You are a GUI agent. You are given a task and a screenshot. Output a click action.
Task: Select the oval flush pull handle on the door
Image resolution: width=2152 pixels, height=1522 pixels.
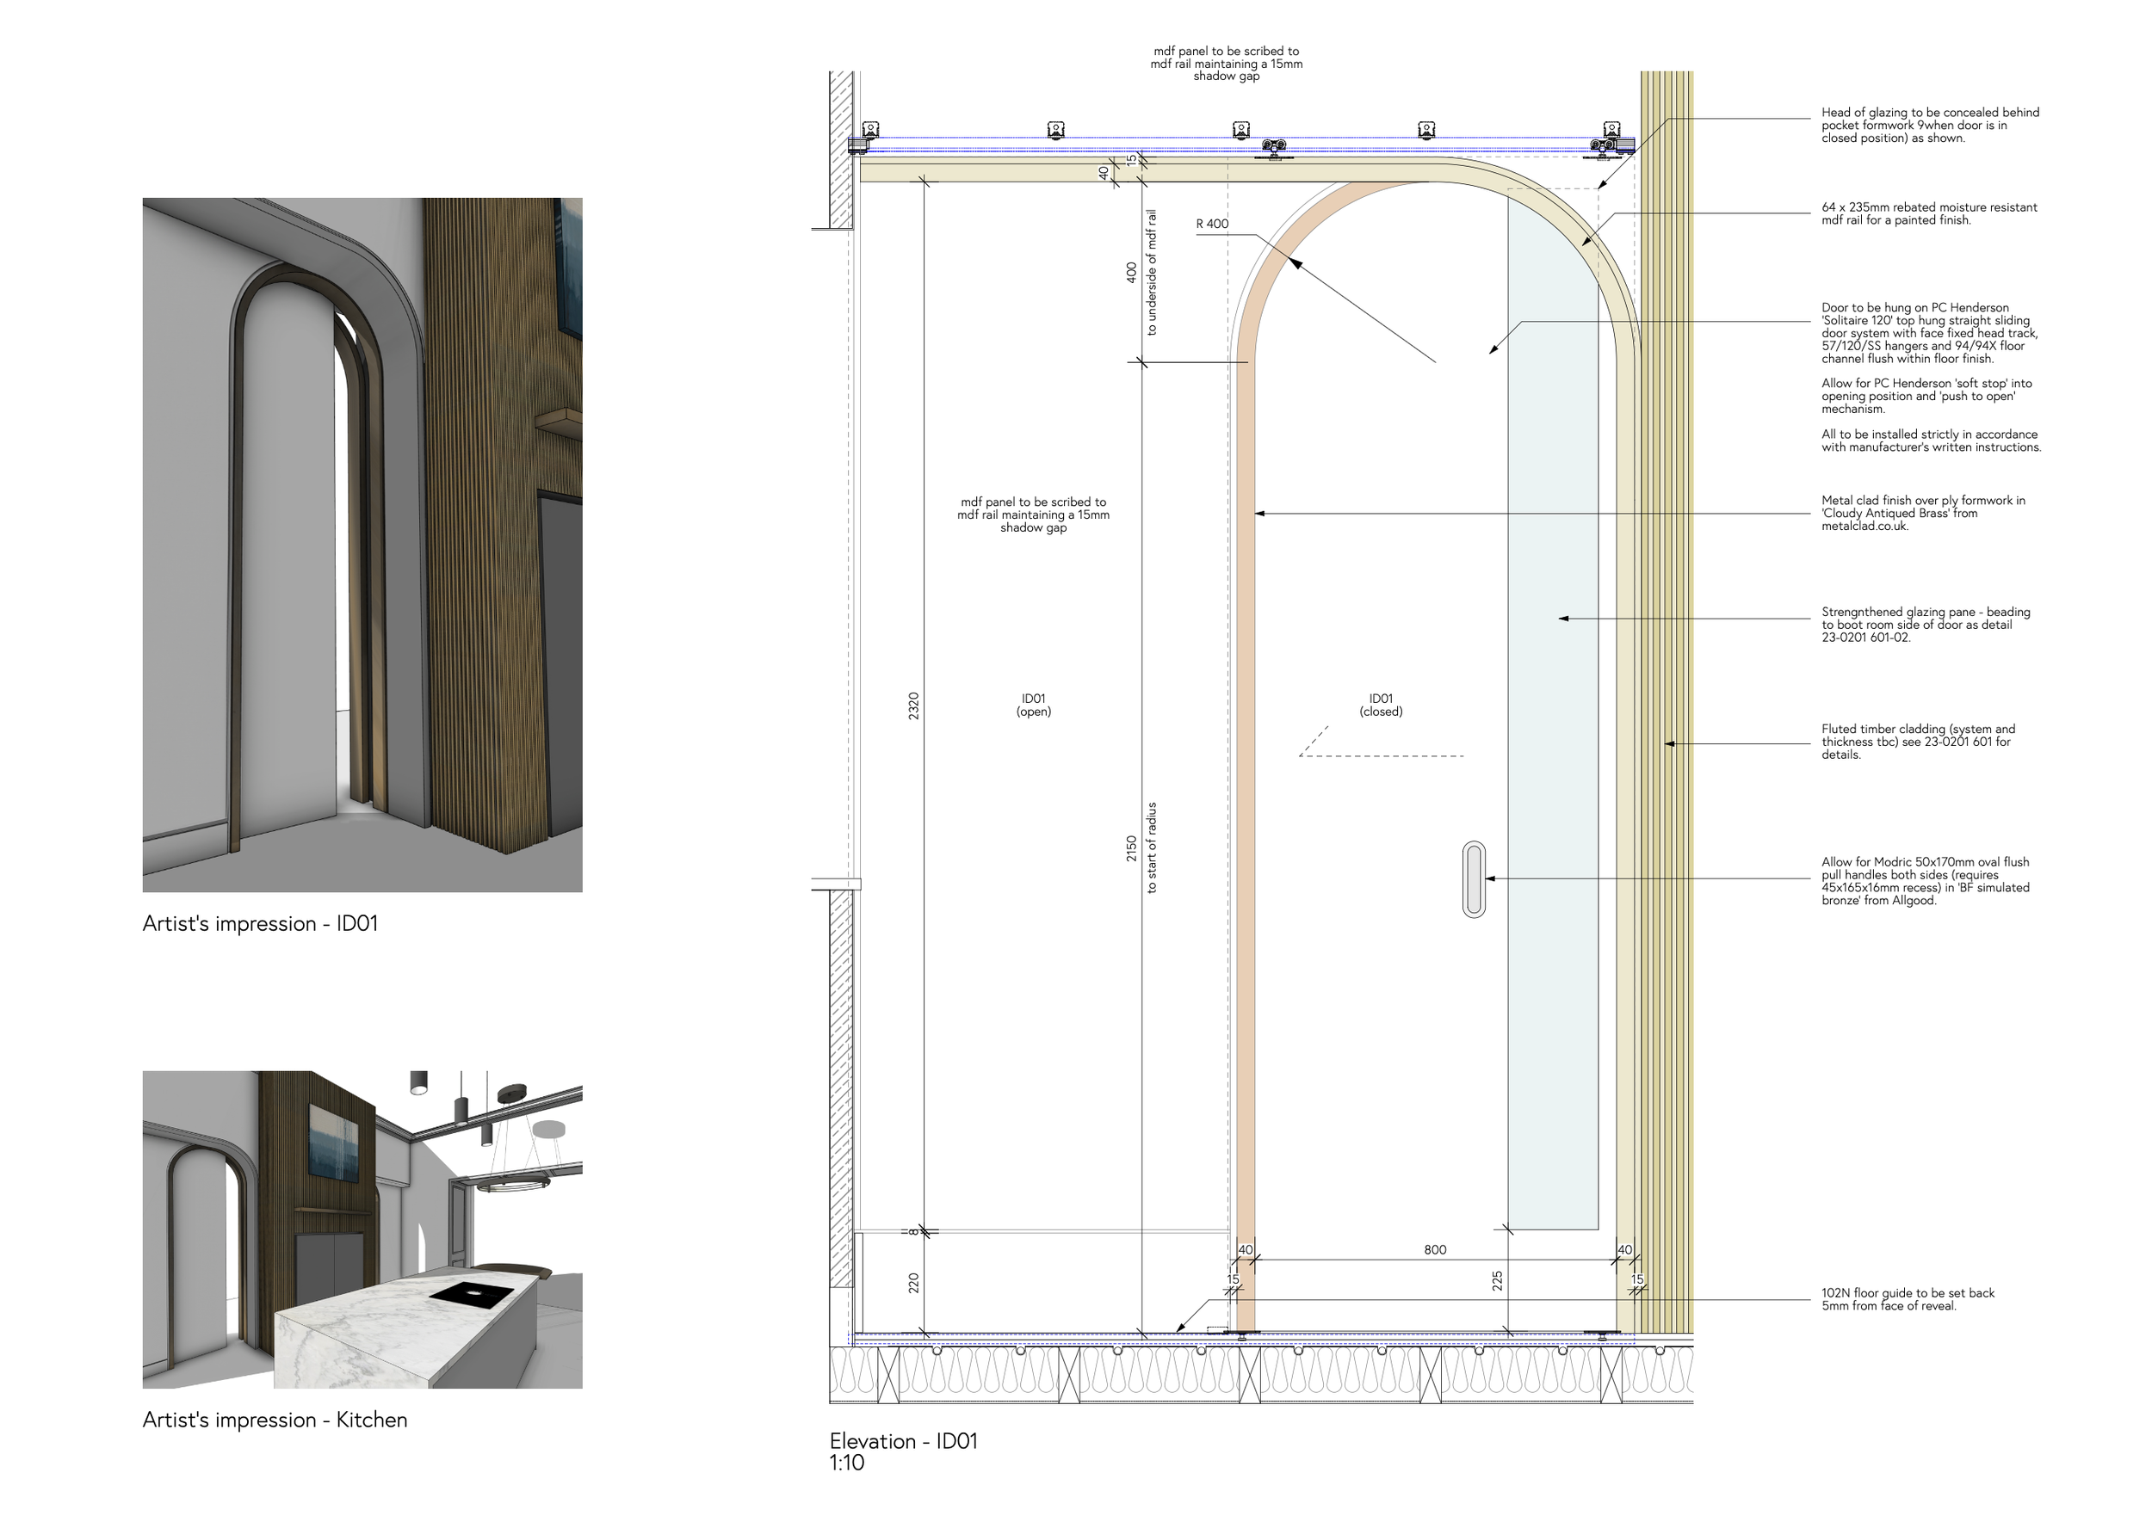(x=1474, y=879)
